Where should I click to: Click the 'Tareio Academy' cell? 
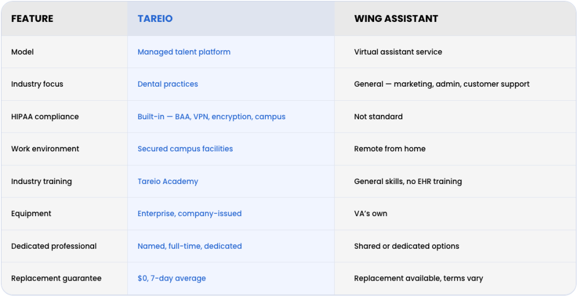168,181
